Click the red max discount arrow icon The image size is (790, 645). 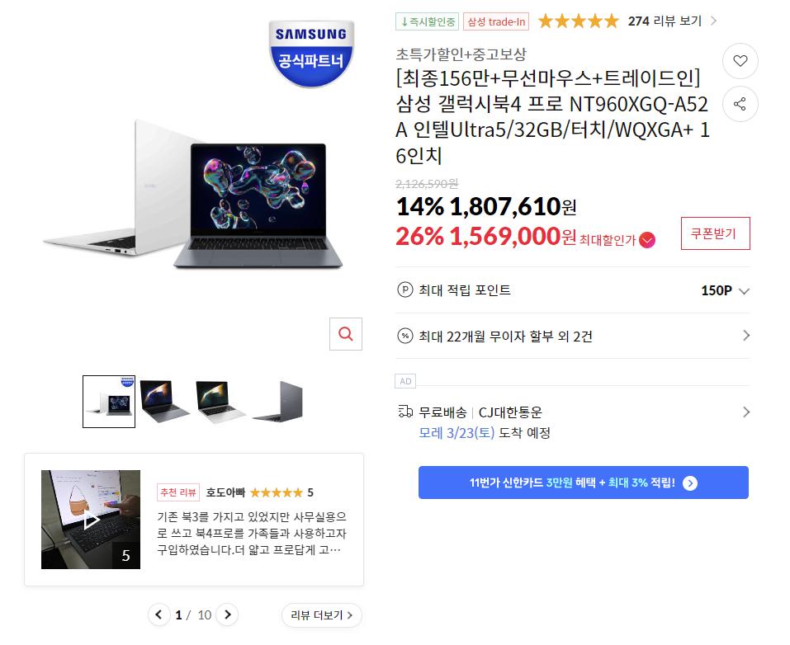tap(647, 240)
